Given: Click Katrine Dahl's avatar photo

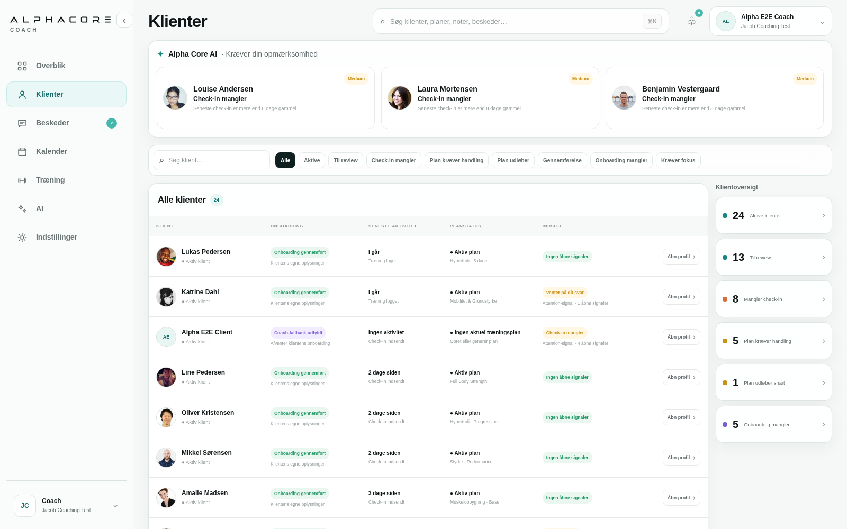Looking at the screenshot, I should point(166,297).
